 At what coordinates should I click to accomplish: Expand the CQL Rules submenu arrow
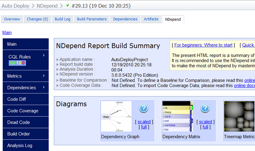pyautogui.click(x=44, y=55)
